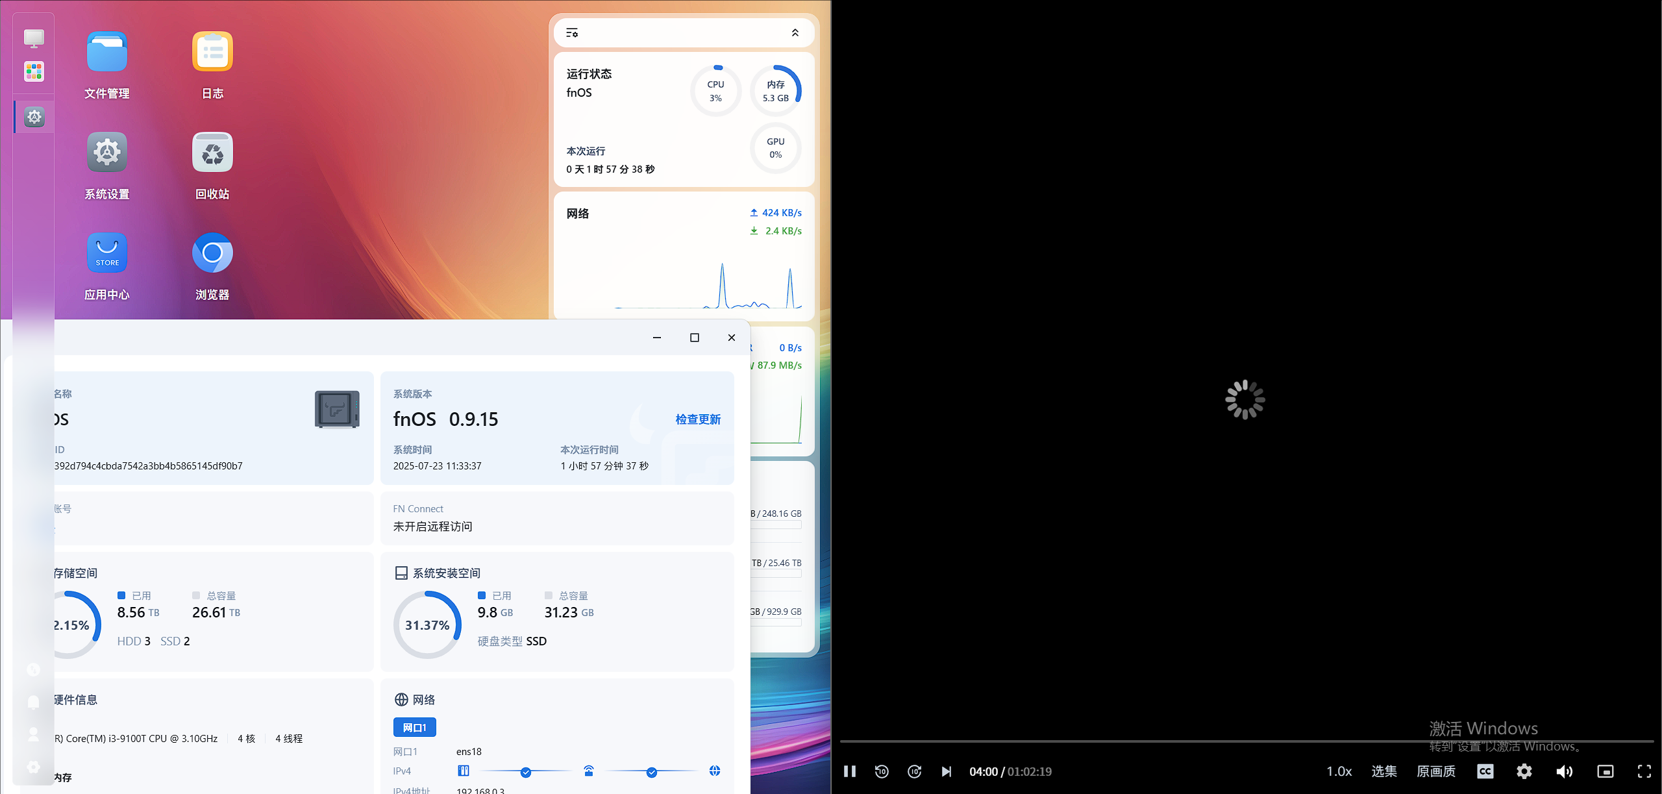Open the bottom gear settings in sidebar
The width and height of the screenshot is (1662, 794).
click(x=34, y=767)
